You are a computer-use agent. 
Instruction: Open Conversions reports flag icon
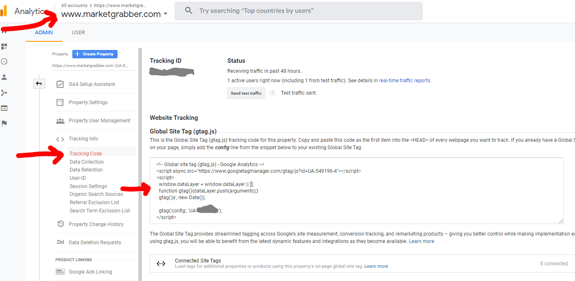pyautogui.click(x=4, y=123)
